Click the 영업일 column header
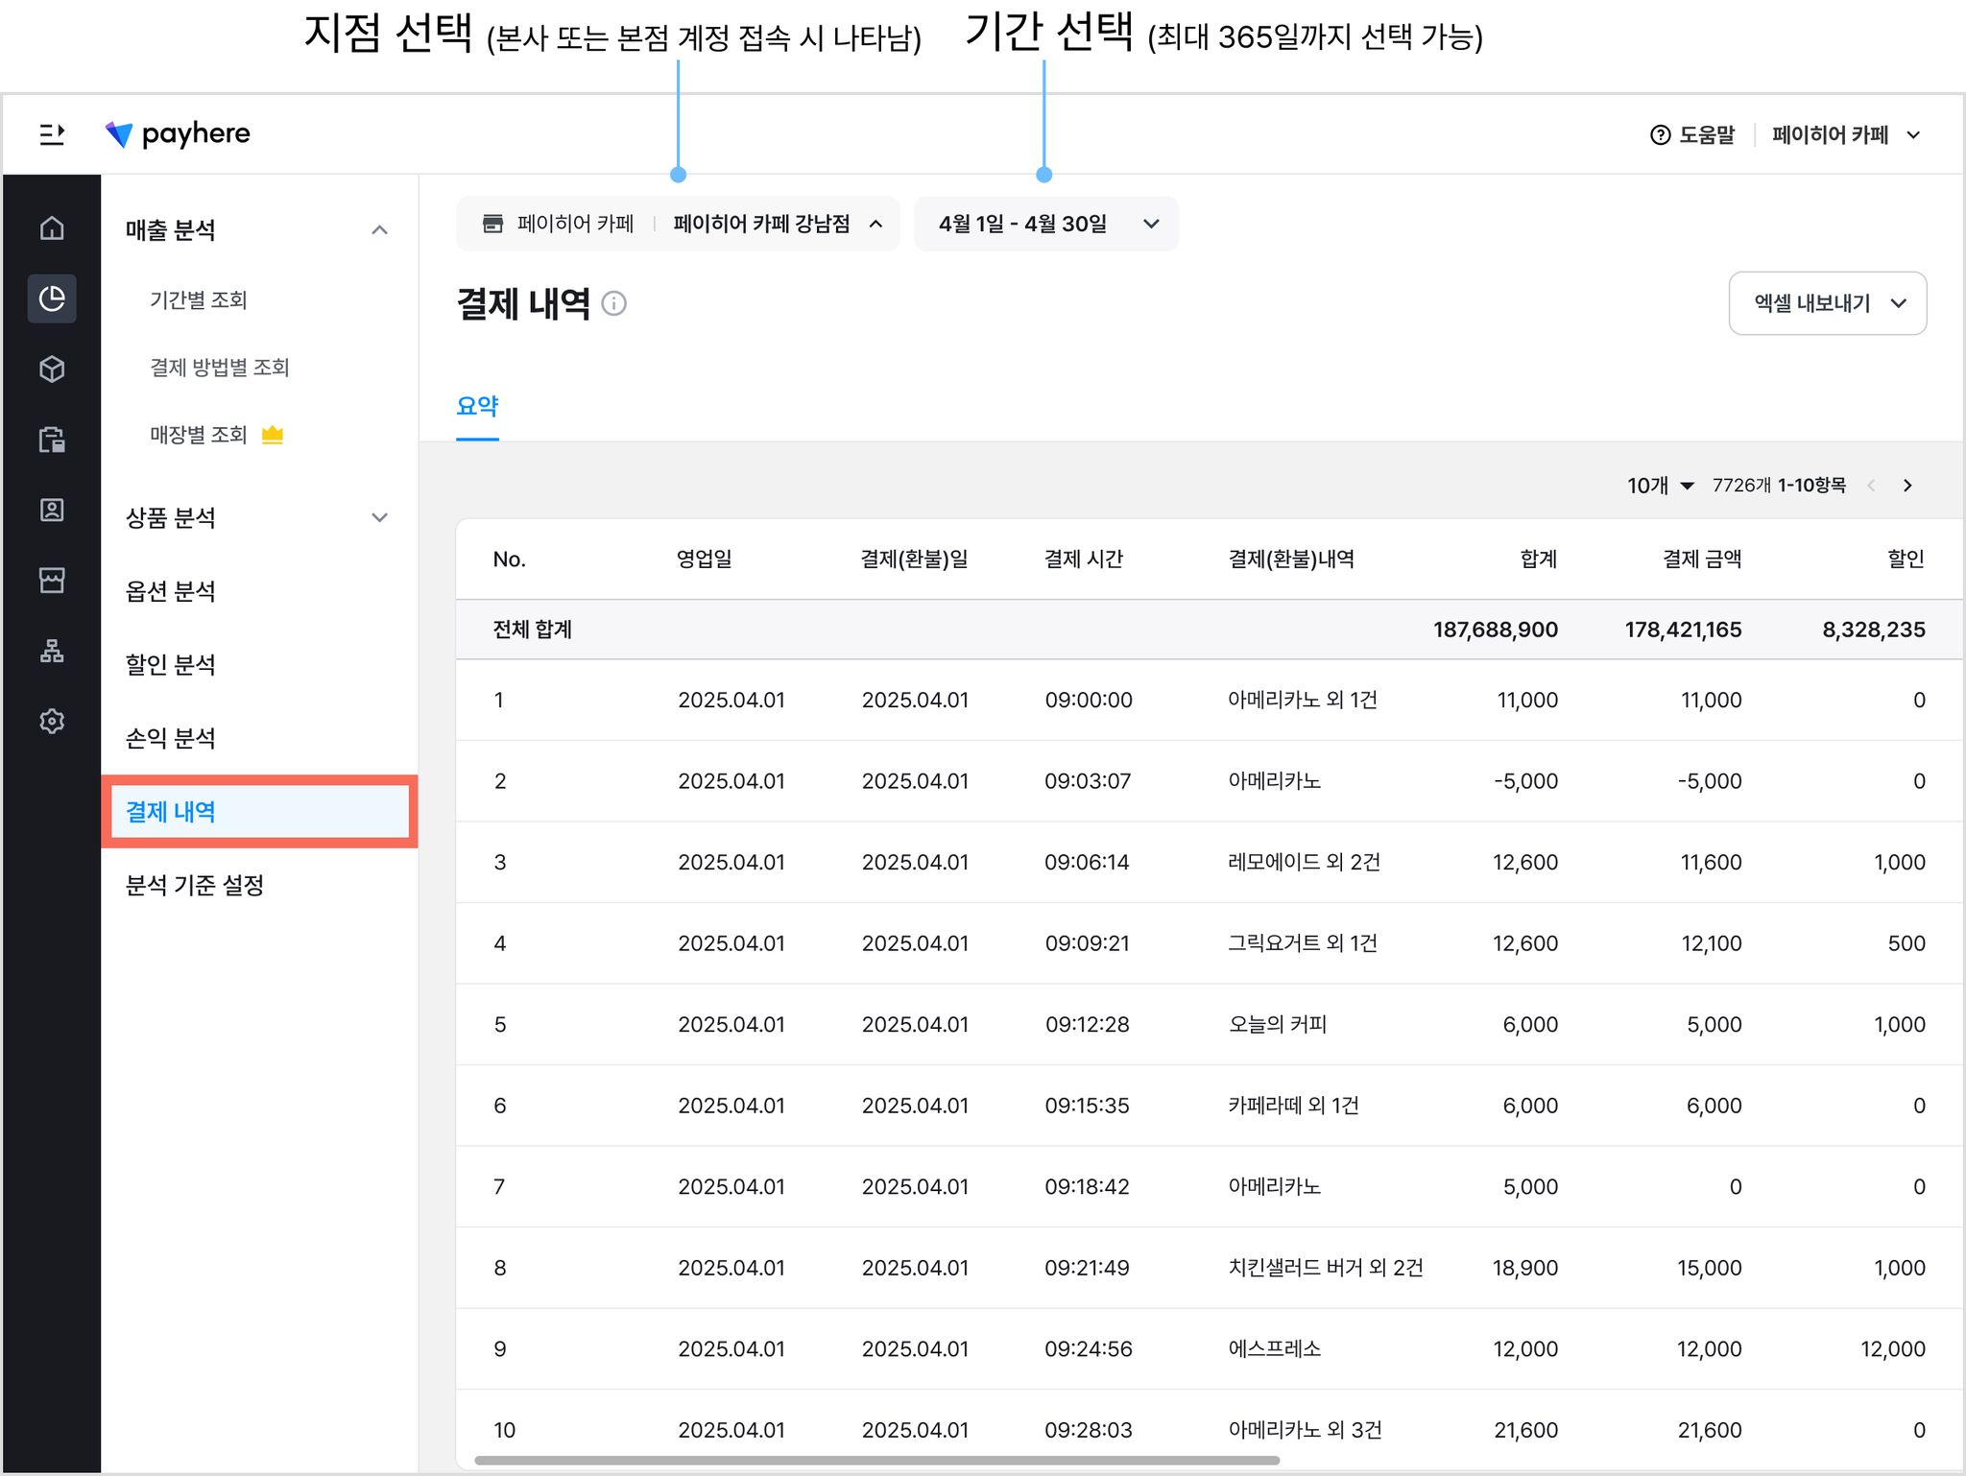Screen dimensions: 1966x1476 pos(705,559)
